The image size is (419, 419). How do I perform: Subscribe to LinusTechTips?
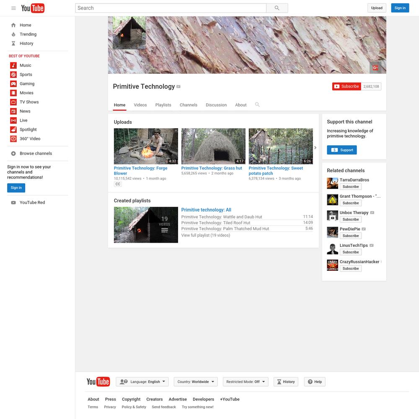351,252
